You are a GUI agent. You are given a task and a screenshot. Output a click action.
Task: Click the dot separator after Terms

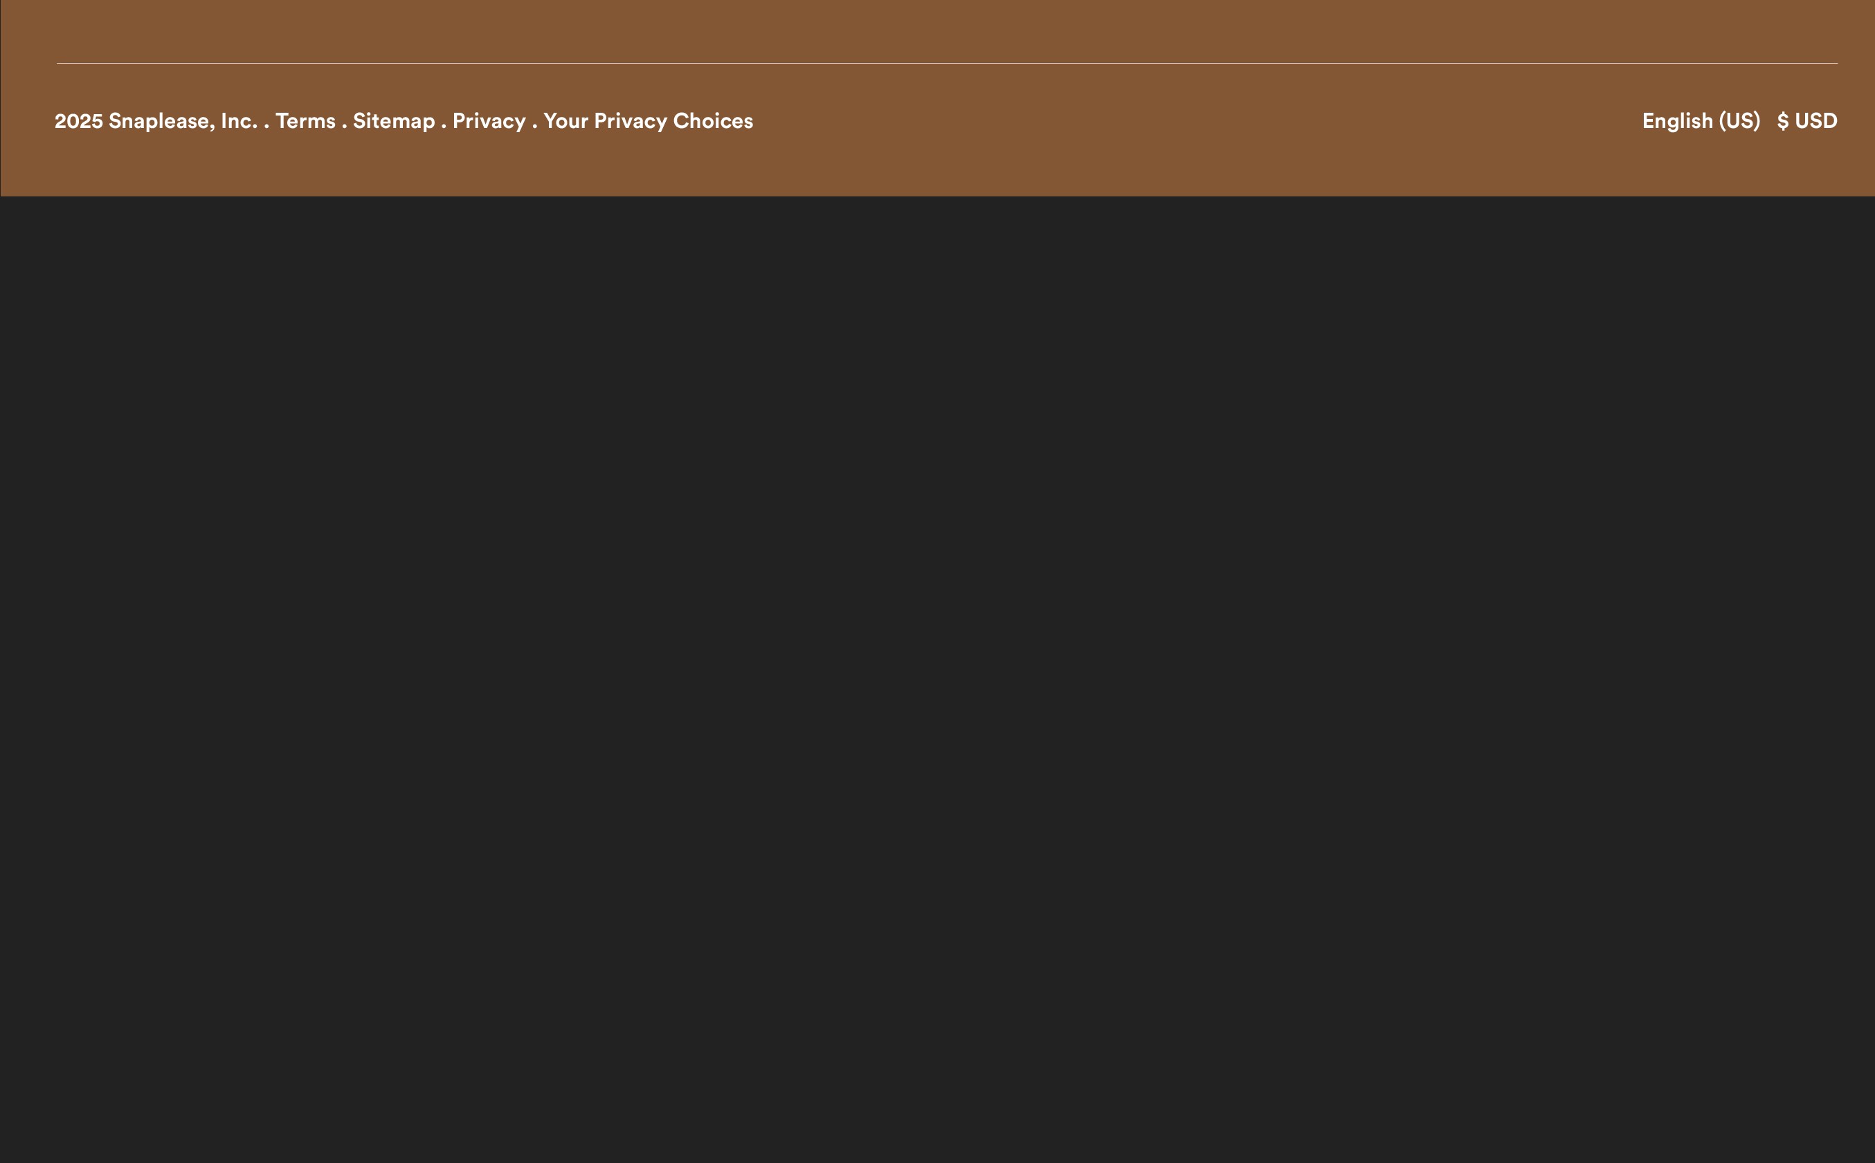344,125
